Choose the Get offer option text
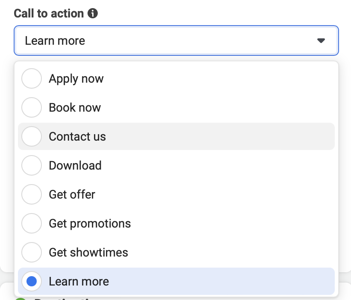 (x=72, y=194)
